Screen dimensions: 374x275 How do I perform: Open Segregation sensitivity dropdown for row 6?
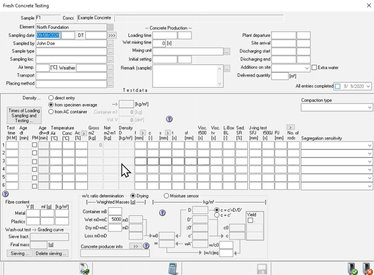coord(369,186)
